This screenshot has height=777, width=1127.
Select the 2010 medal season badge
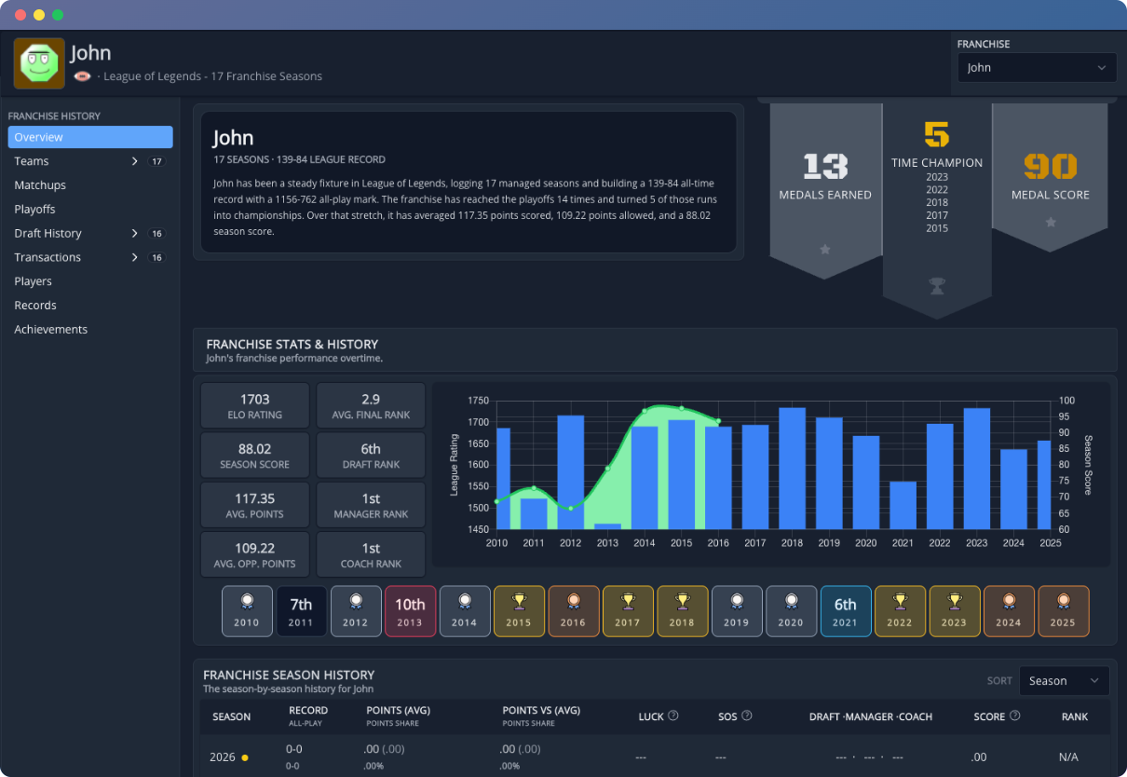click(x=247, y=611)
